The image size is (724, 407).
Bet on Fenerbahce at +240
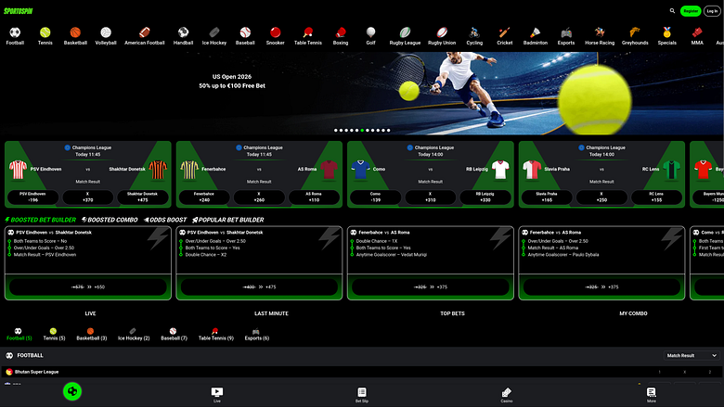coord(204,197)
